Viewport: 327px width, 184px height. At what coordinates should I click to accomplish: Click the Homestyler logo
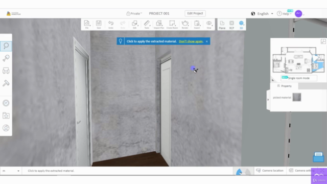tap(14, 14)
